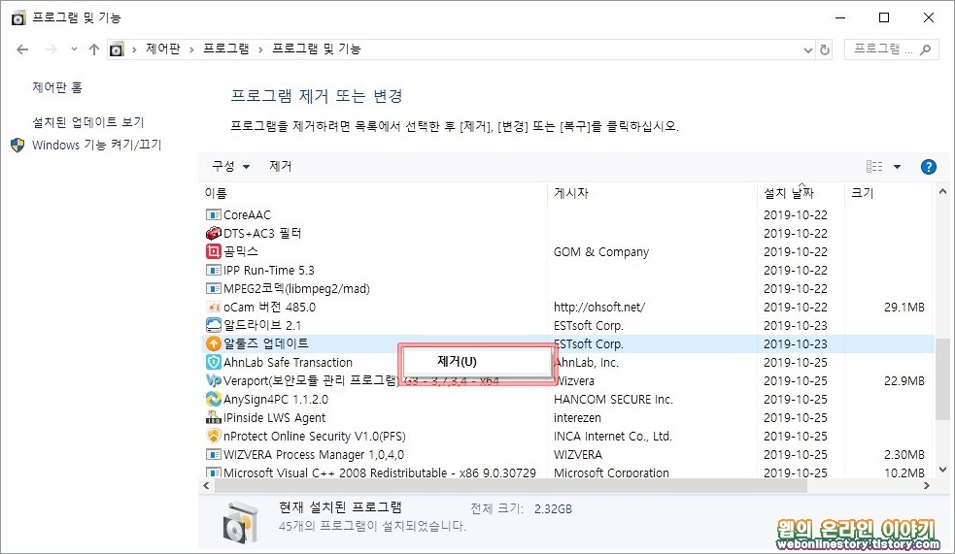Click the oCam 버전 485.0 icon
Viewport: 955px width, 554px height.
click(213, 308)
